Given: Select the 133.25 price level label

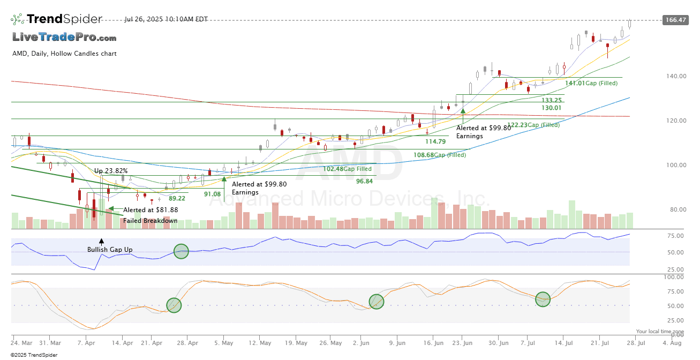Looking at the screenshot, I should pyautogui.click(x=552, y=100).
